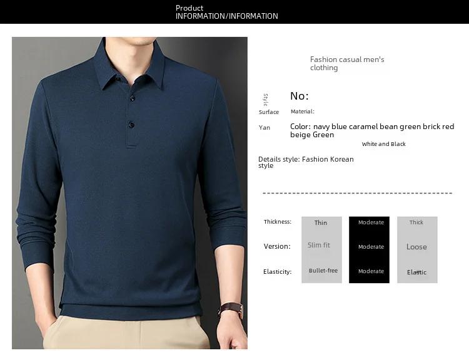The width and height of the screenshot is (469, 354).
Task: Click the Color list text
Action: coord(372,130)
